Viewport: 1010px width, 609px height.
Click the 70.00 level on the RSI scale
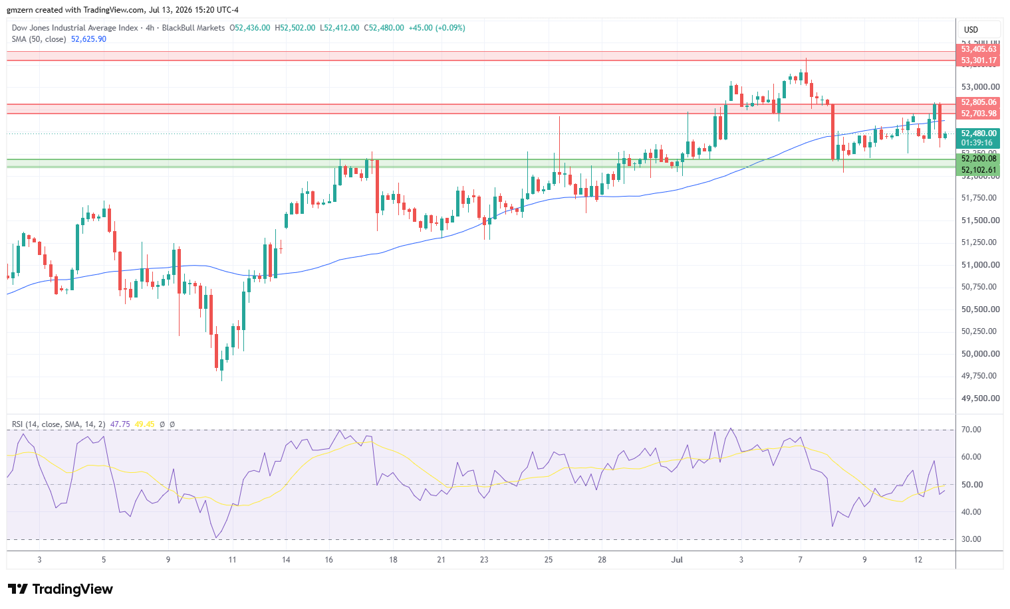click(x=971, y=430)
